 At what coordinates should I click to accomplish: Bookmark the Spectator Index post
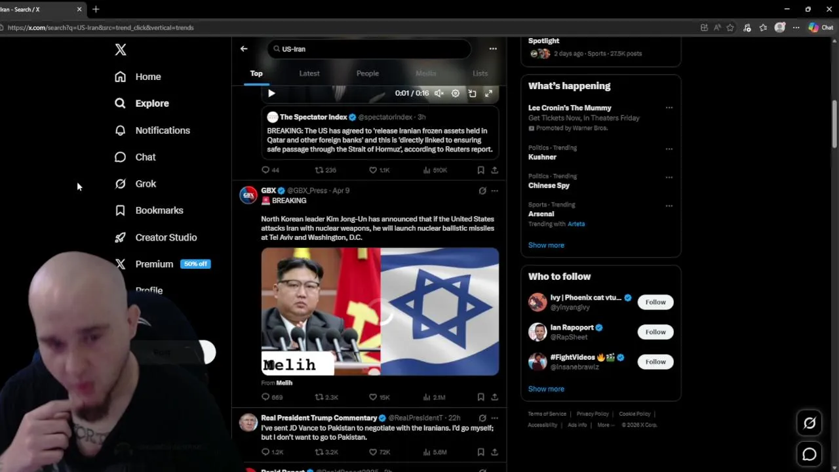(480, 170)
